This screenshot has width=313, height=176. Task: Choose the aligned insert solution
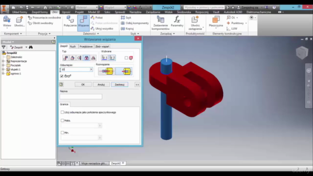click(x=124, y=71)
